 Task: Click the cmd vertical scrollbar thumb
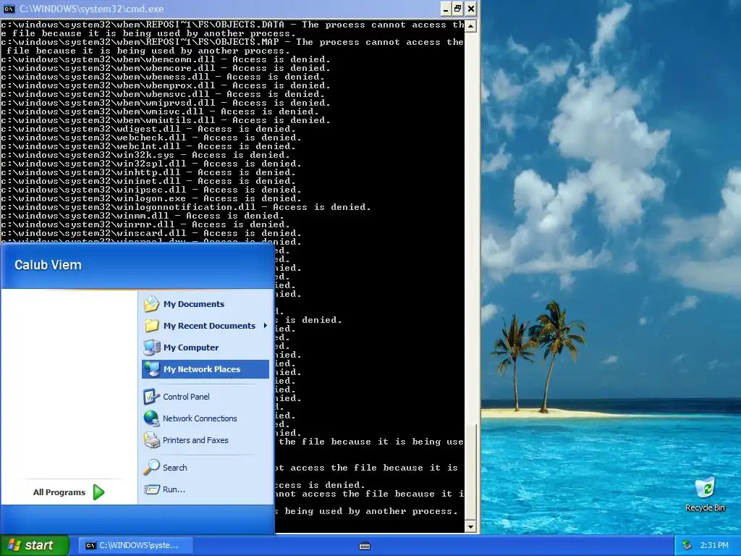(x=470, y=471)
